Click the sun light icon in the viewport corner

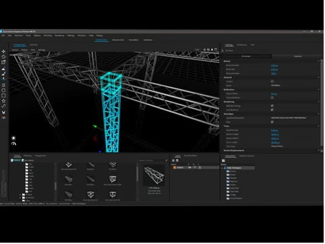coord(13,138)
